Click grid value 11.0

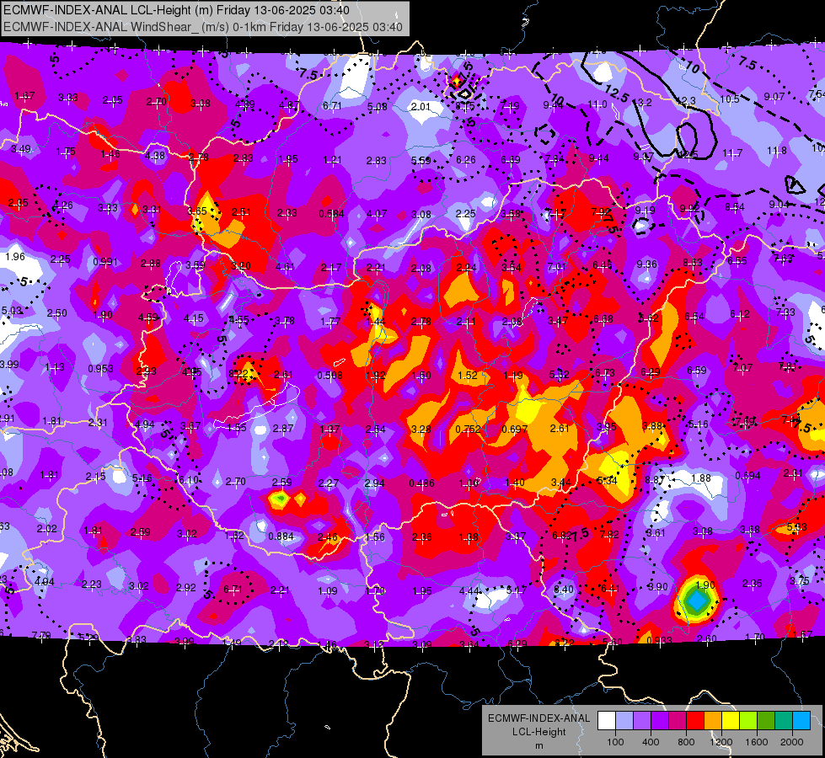point(597,104)
